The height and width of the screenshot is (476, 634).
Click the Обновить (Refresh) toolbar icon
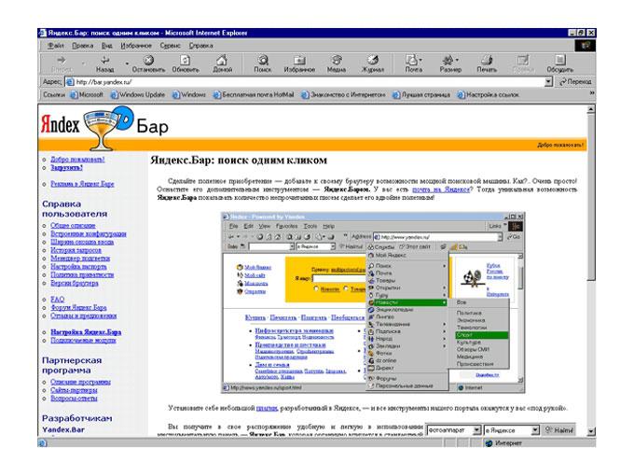[x=186, y=61]
